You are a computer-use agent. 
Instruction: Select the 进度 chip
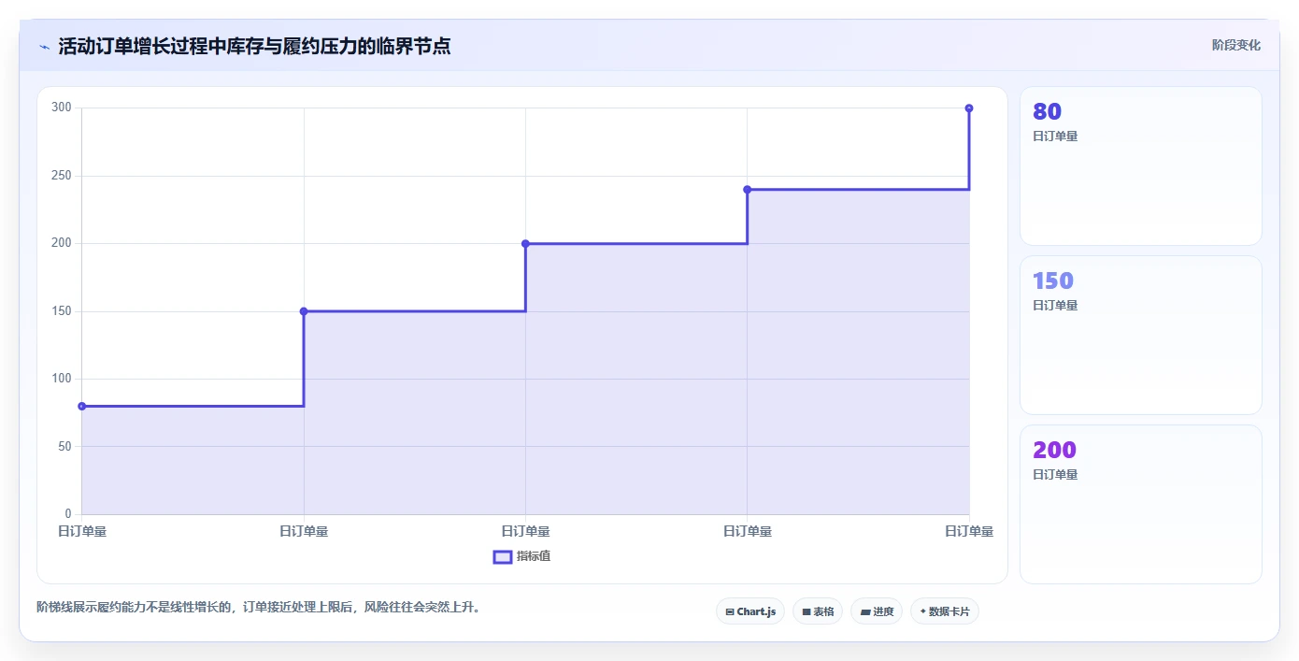tap(877, 611)
